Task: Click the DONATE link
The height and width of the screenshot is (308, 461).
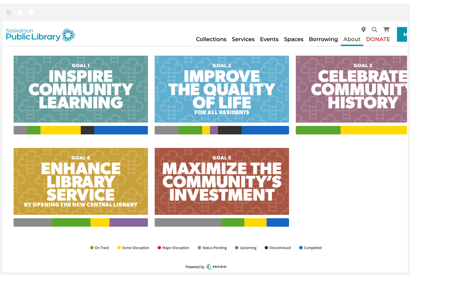Action: (378, 39)
